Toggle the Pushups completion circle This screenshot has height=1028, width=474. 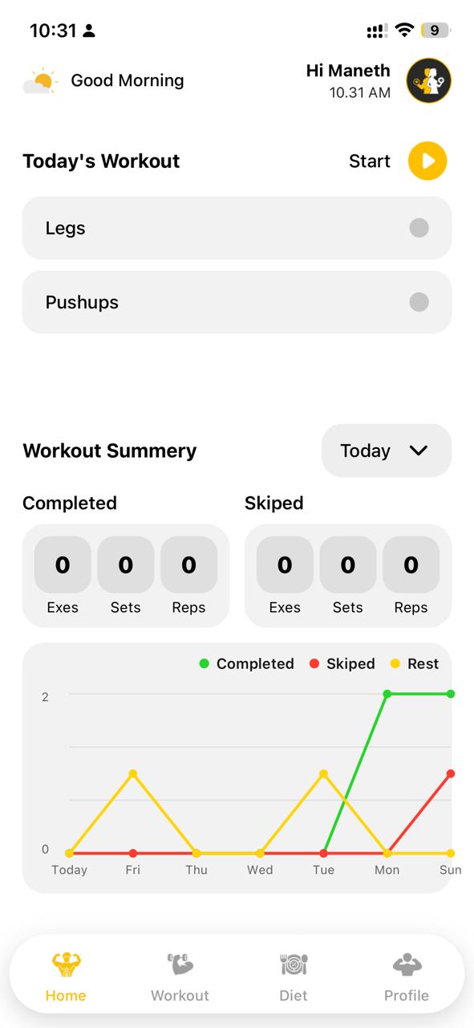(x=419, y=302)
